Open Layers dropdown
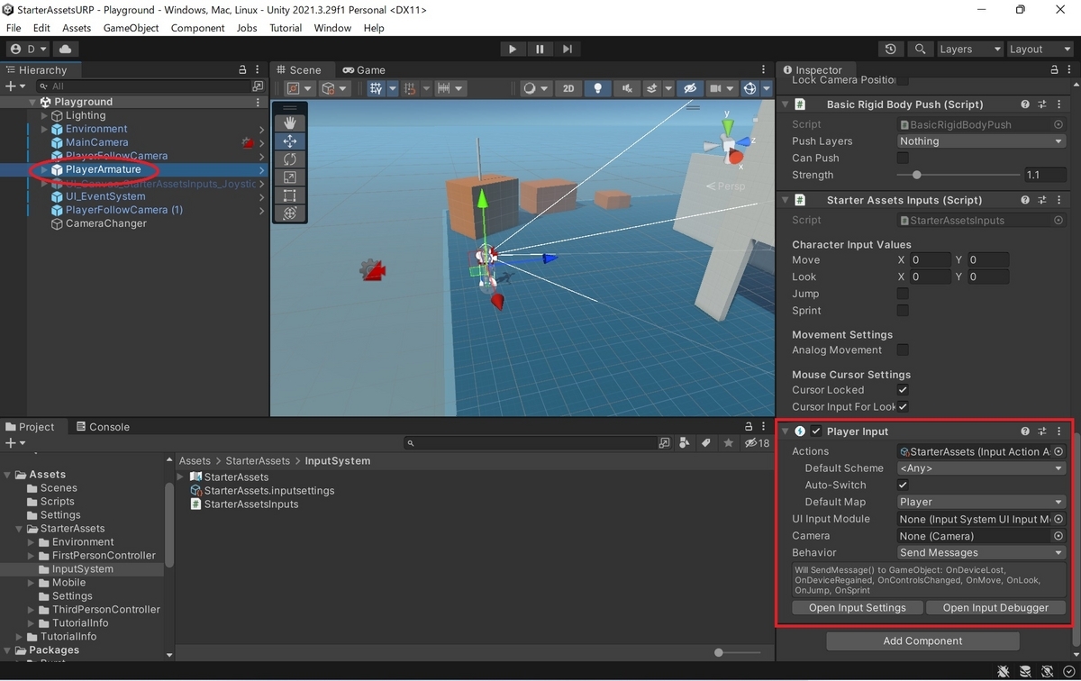Image resolution: width=1081 pixels, height=681 pixels. (969, 49)
